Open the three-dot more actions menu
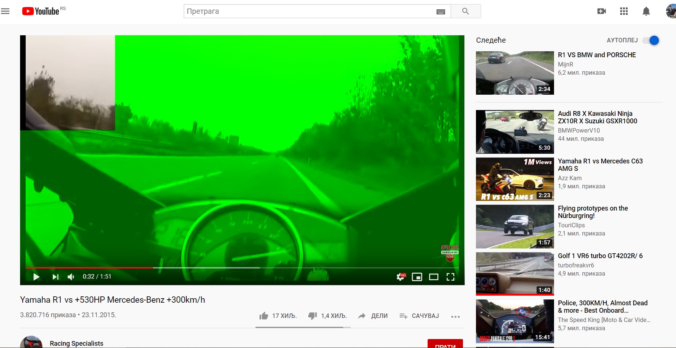This screenshot has width=676, height=348. [456, 316]
